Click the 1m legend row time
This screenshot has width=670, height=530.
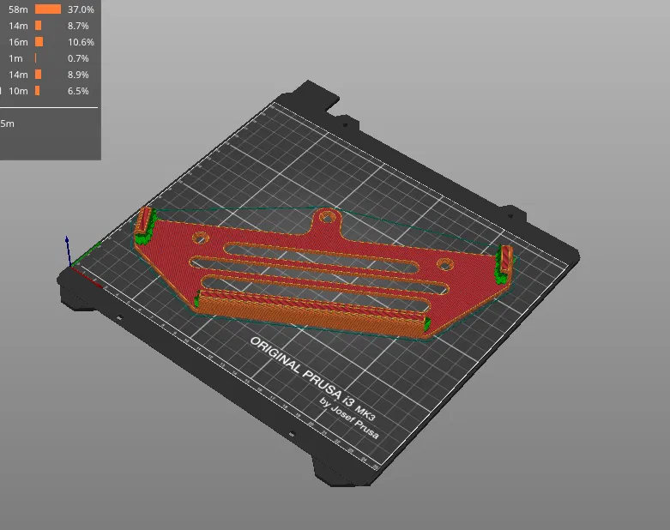(15, 58)
